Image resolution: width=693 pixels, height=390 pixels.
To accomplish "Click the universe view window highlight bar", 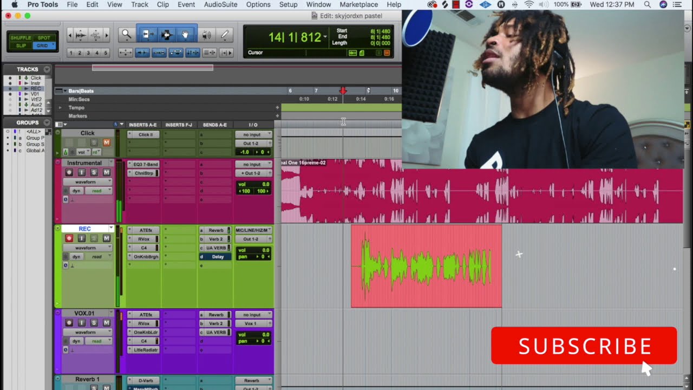I will coord(153,68).
